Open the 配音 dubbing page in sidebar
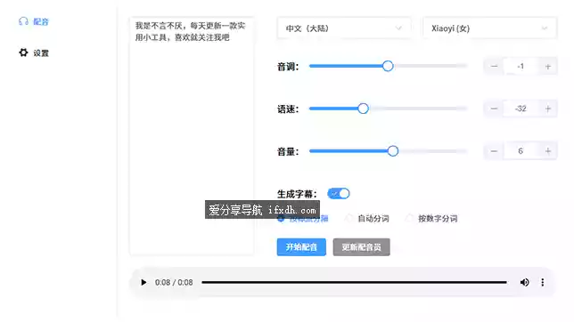 pos(34,22)
